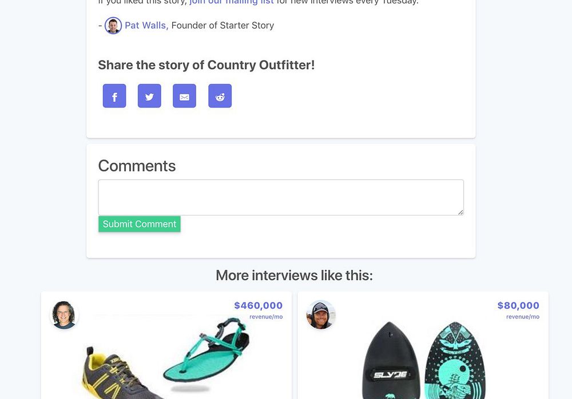This screenshot has height=399, width=572.
Task: Select the $80,000 revenue figure
Action: point(518,305)
